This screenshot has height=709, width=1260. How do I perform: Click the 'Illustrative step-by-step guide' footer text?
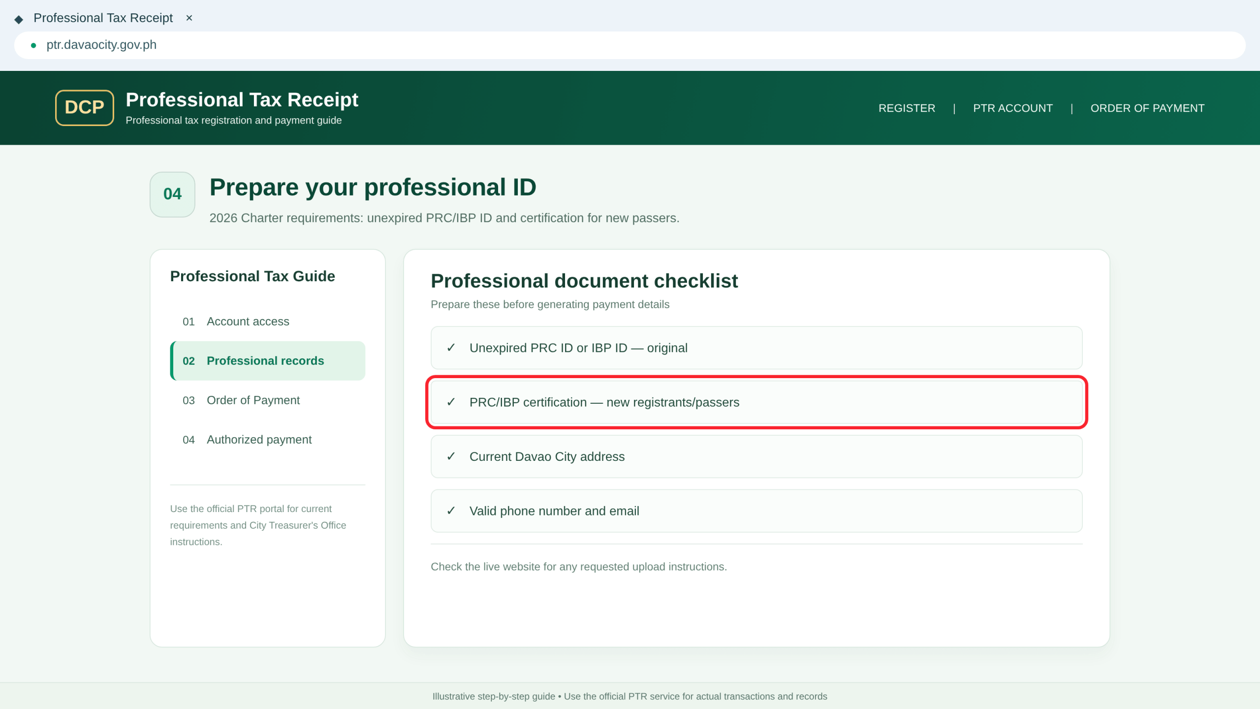[630, 696]
